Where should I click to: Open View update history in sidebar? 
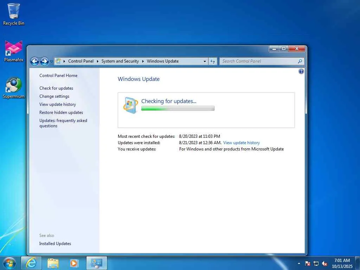[x=58, y=104]
